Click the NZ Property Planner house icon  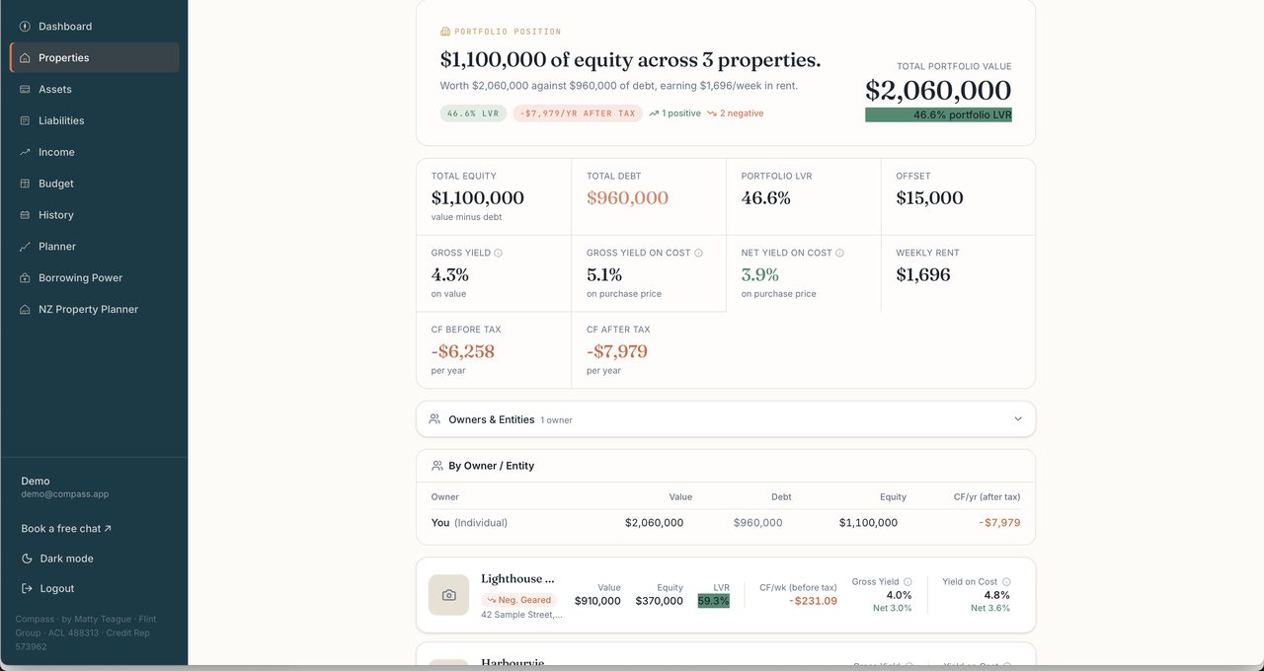25,310
